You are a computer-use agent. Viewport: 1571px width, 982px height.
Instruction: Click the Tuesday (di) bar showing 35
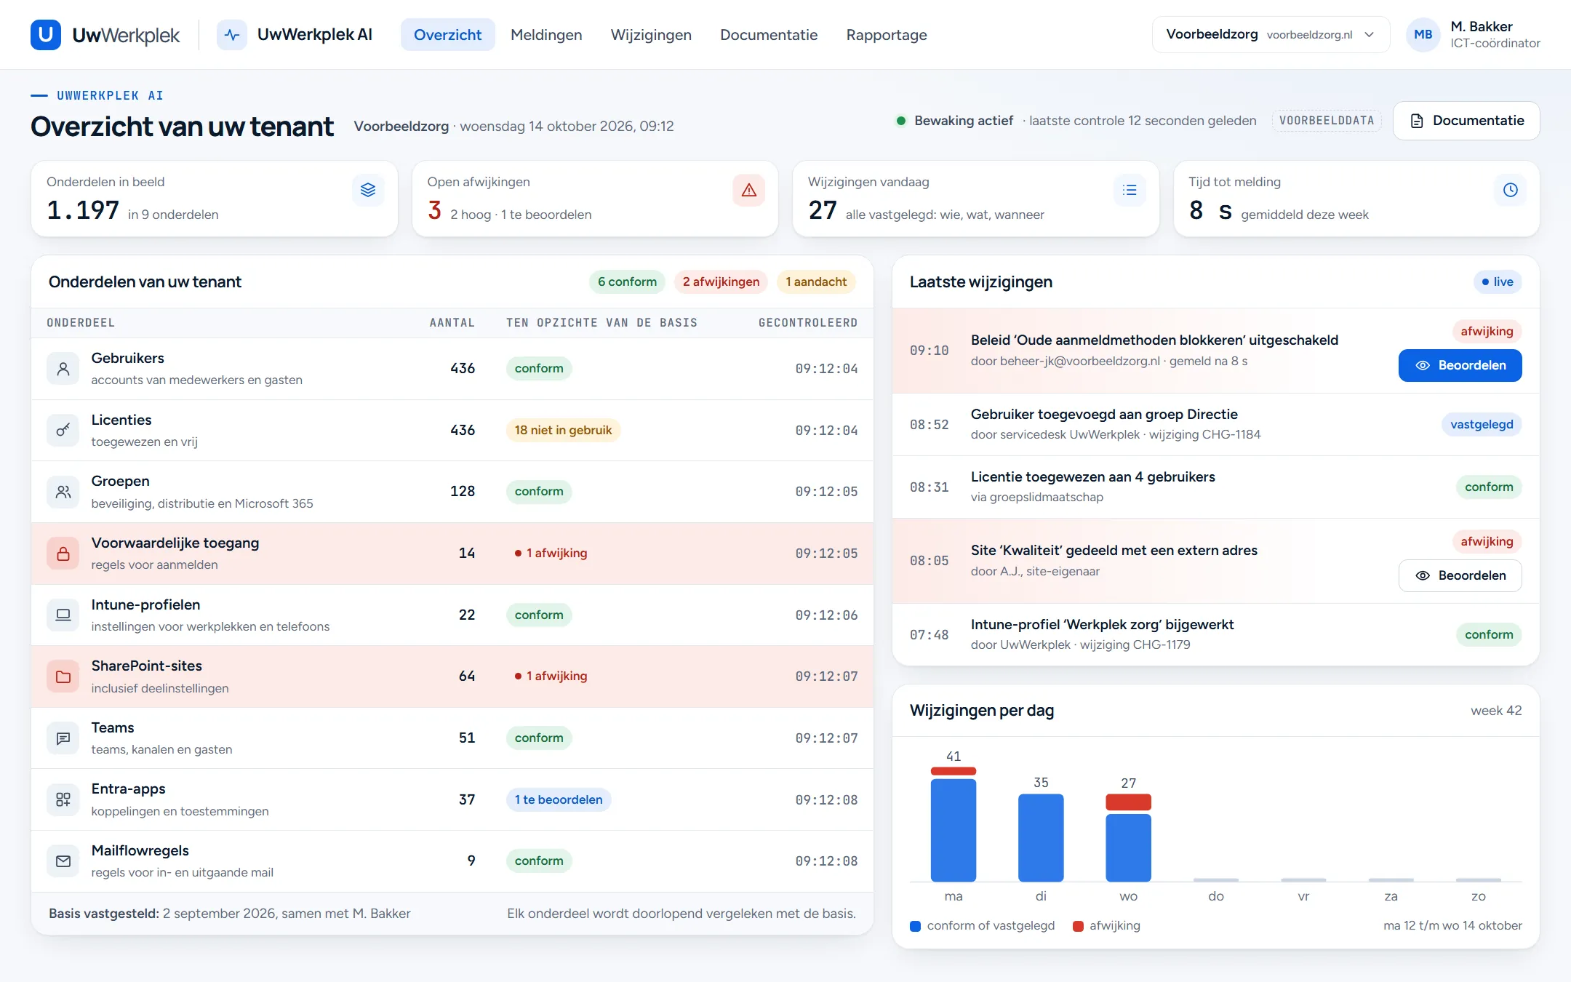click(1041, 837)
